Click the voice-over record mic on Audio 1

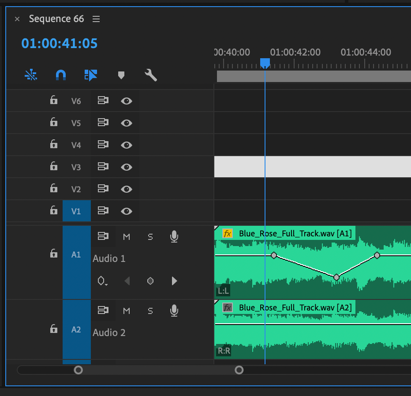pos(174,236)
